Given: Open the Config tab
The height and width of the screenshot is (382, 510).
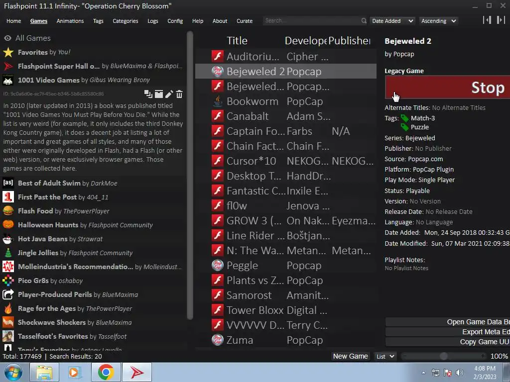Looking at the screenshot, I should click(x=175, y=21).
